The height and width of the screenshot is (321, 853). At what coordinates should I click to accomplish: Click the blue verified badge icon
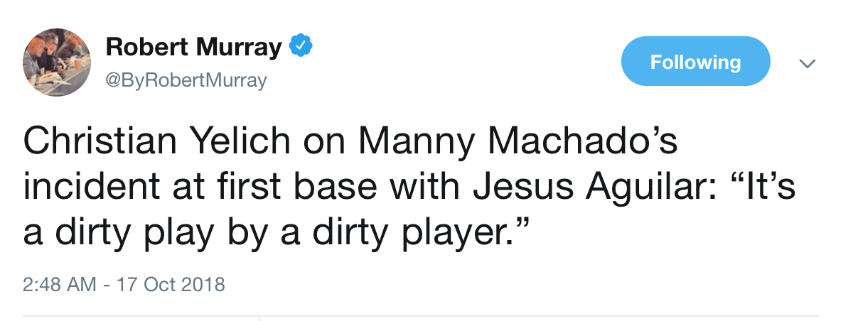click(x=301, y=48)
